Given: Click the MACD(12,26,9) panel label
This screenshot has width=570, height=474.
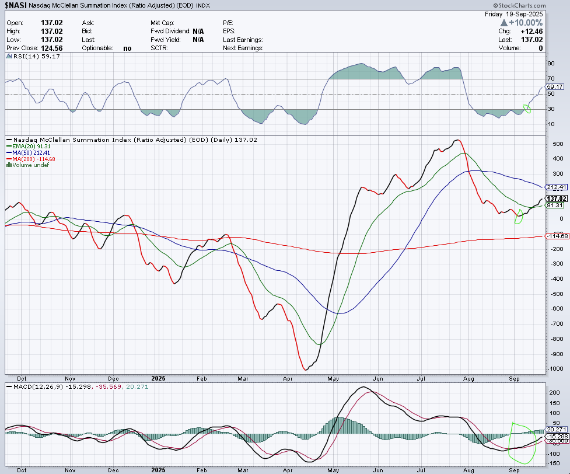Looking at the screenshot, I should click(x=38, y=386).
